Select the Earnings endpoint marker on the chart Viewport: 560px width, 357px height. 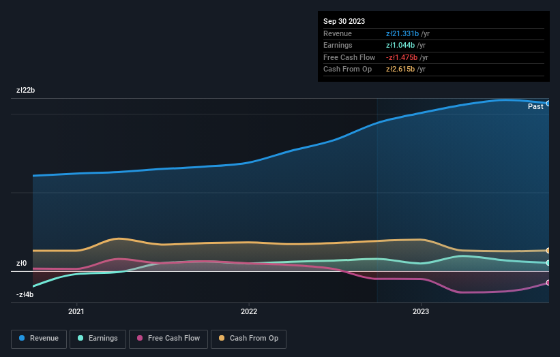[548, 263]
